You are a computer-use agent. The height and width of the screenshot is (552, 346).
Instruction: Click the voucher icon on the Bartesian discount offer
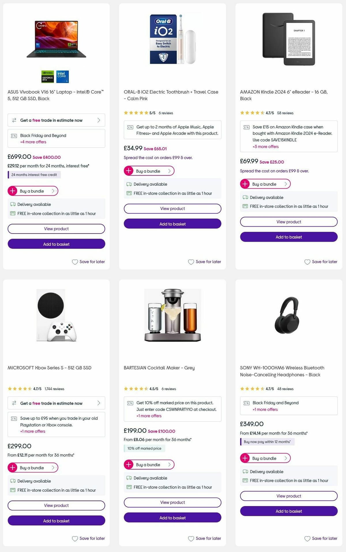[x=130, y=402]
